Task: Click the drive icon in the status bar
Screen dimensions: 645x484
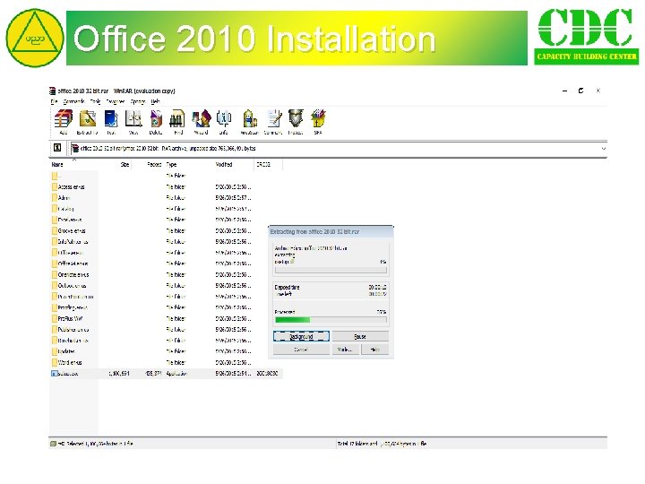Action: pos(53,444)
